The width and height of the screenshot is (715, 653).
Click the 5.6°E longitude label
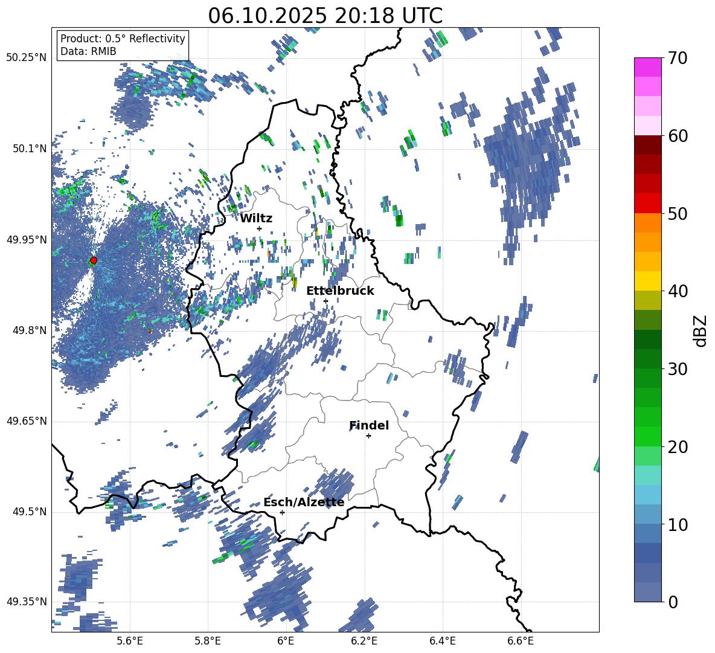(130, 641)
